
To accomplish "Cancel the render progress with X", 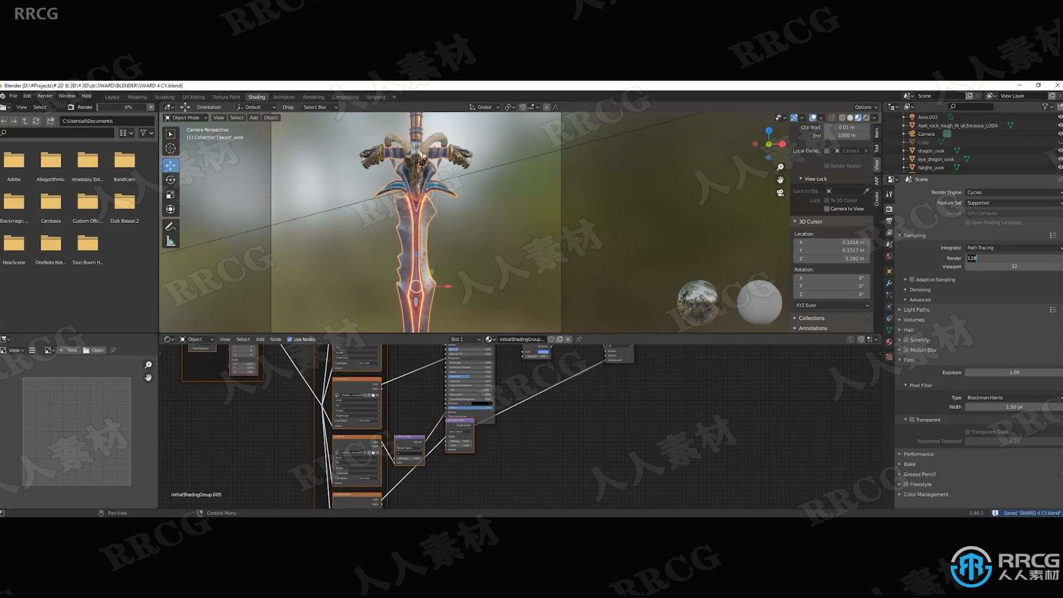I will [x=151, y=107].
